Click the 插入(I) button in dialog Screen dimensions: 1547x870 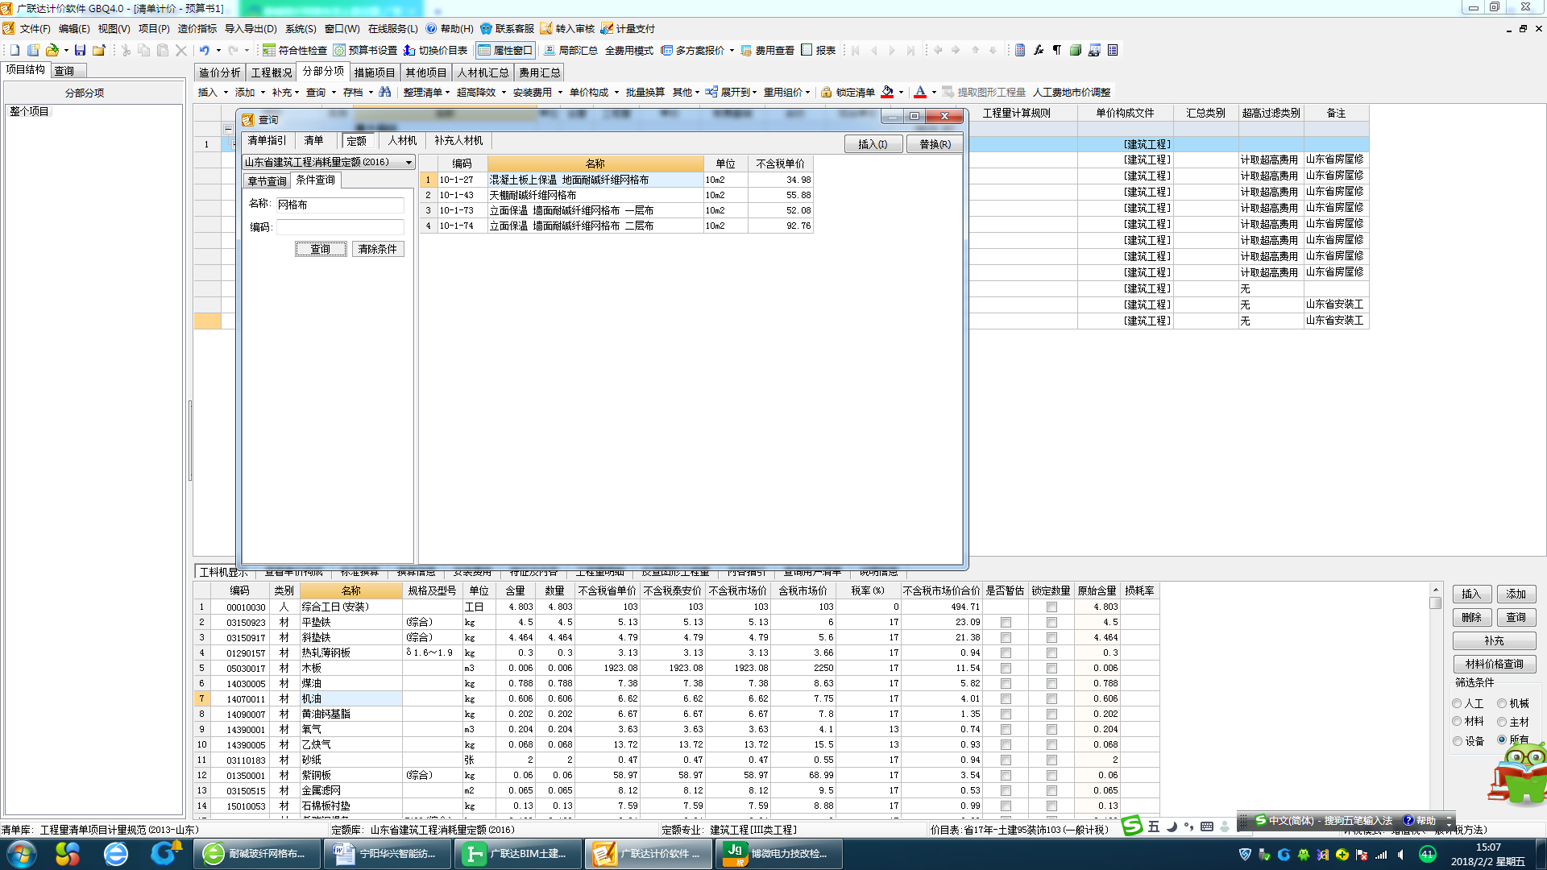[873, 144]
